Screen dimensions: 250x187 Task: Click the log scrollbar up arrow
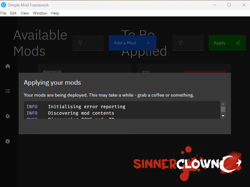(223, 104)
